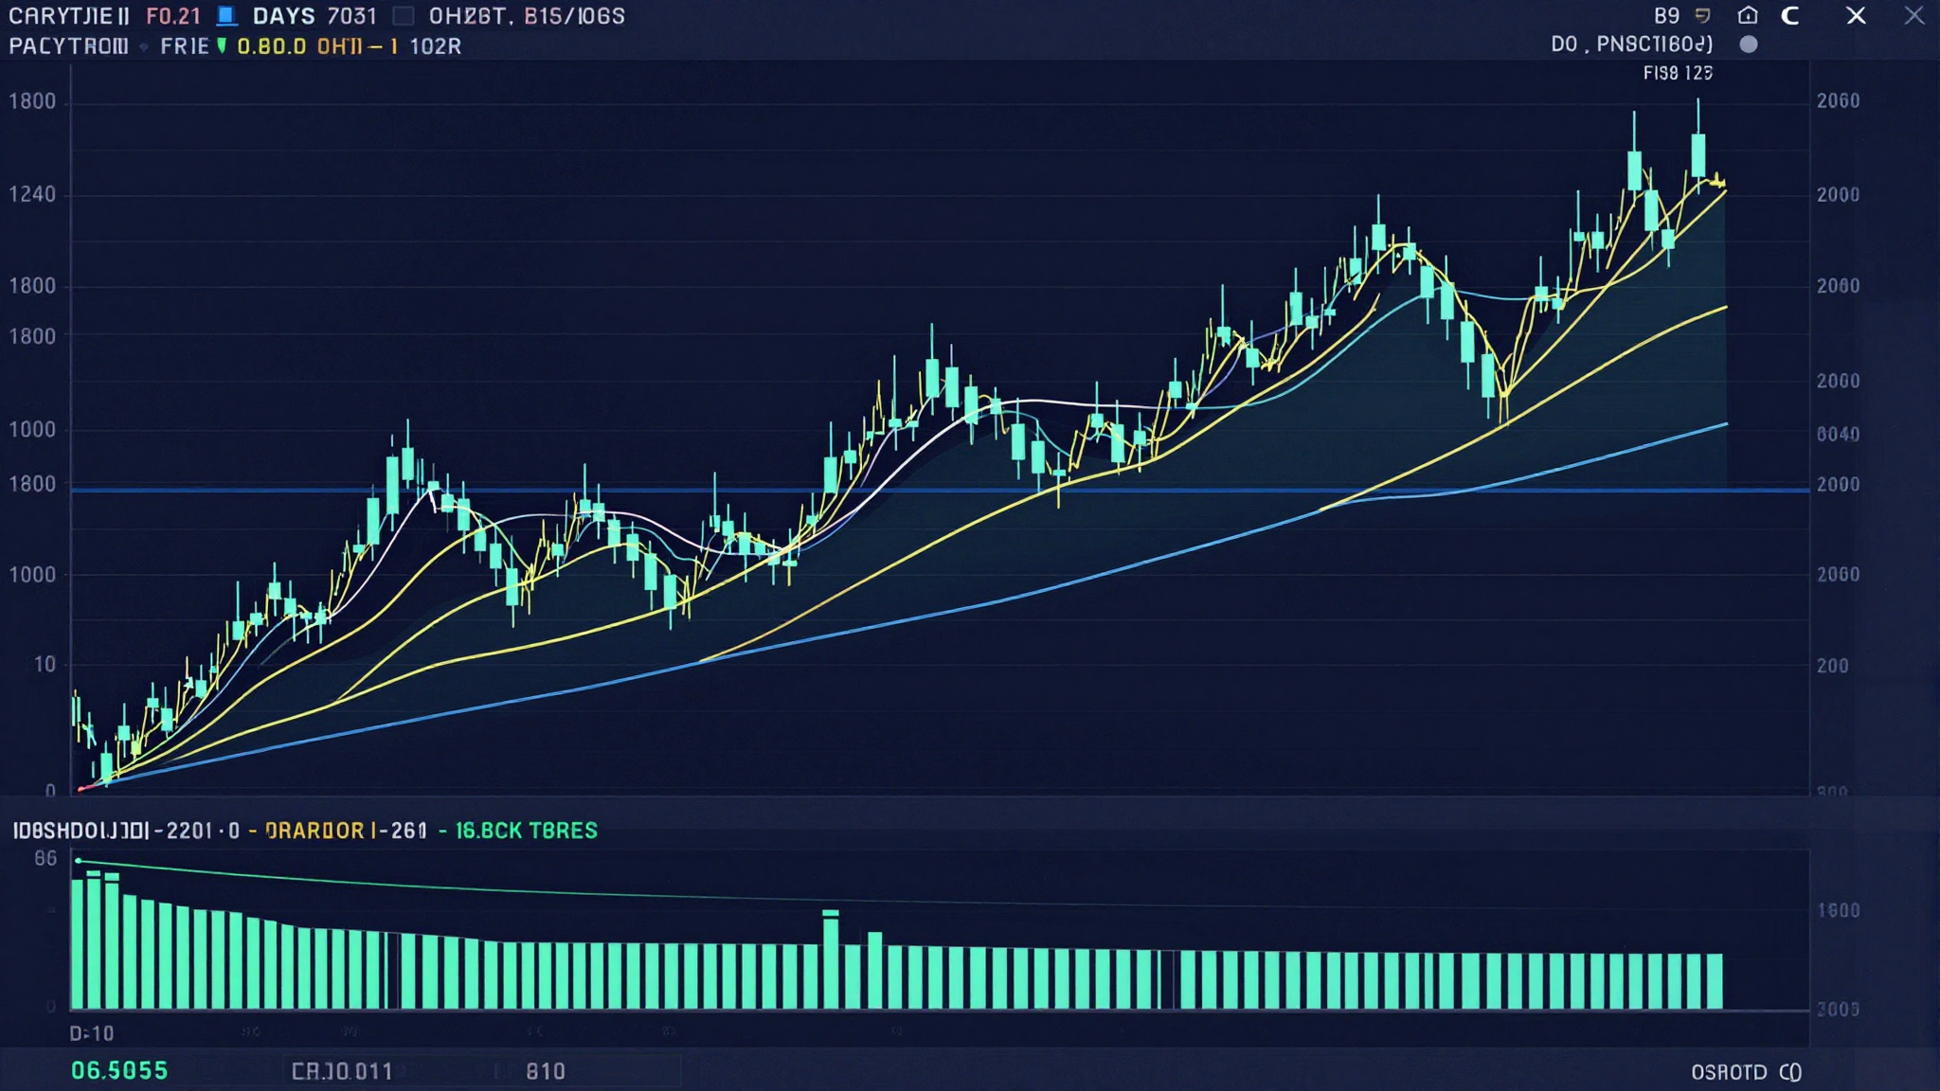1940x1091 pixels.
Task: Select the DAYS interval label
Action: [x=283, y=16]
